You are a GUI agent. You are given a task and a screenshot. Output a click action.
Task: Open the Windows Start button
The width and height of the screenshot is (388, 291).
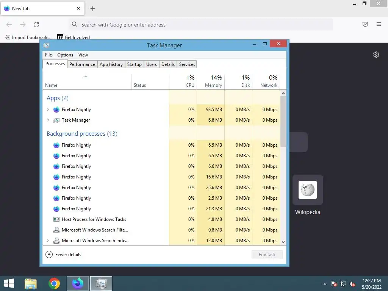click(x=9, y=283)
